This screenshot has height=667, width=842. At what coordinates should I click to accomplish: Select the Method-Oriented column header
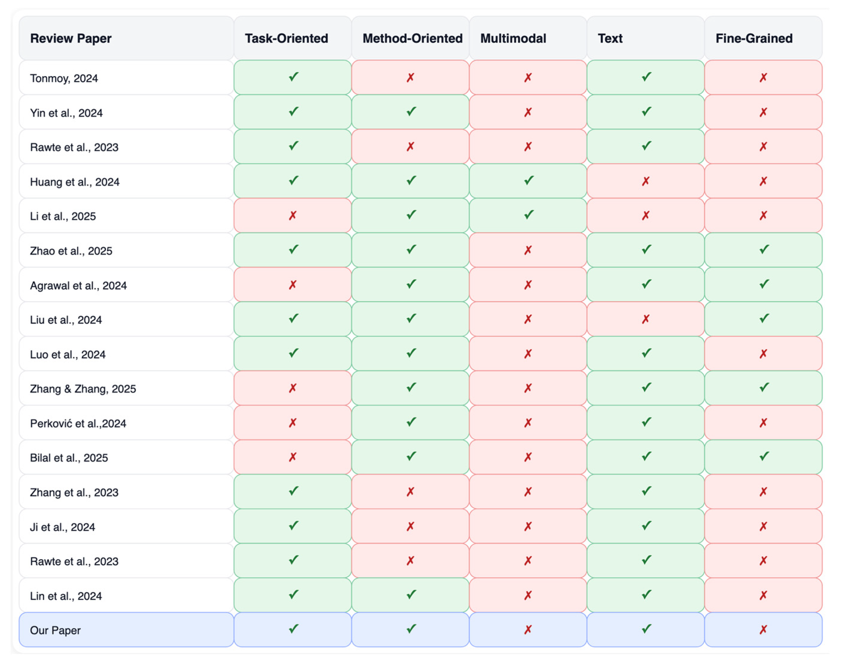(412, 38)
